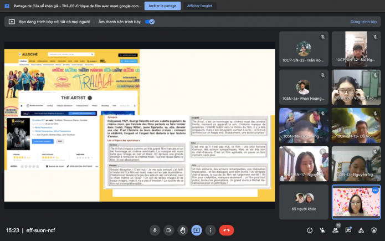Open the three-dot more options menu

point(211,230)
